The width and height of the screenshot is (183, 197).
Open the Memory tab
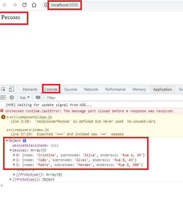point(139,89)
